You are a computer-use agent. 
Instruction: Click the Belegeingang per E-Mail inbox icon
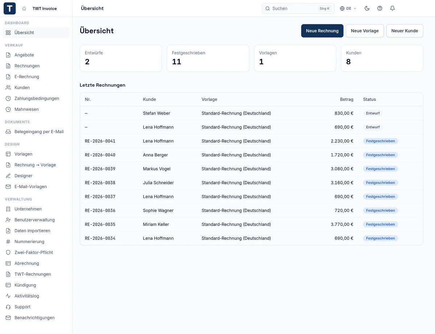coord(8,132)
